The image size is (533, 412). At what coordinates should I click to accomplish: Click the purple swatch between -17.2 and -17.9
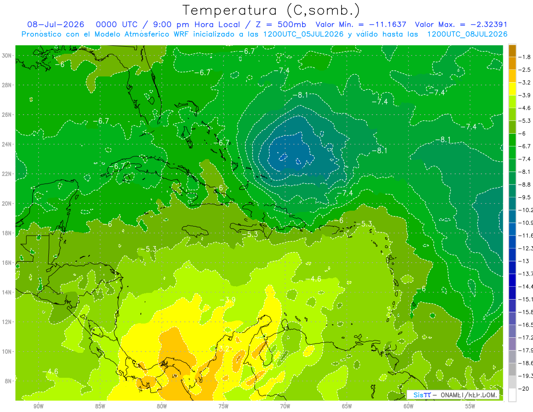(512, 344)
